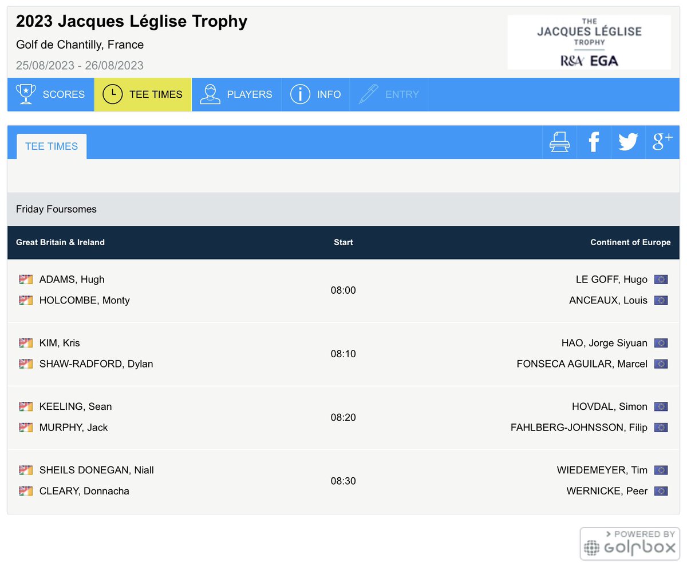
Task: Select player name ADAMS, Hugh
Action: pos(72,279)
